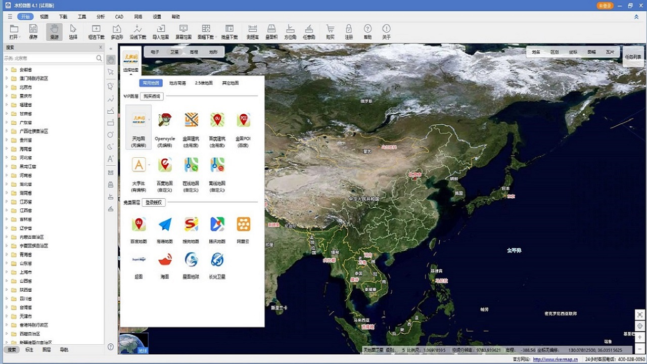Click the 登录授权 button
The width and height of the screenshot is (647, 364).
click(x=154, y=202)
